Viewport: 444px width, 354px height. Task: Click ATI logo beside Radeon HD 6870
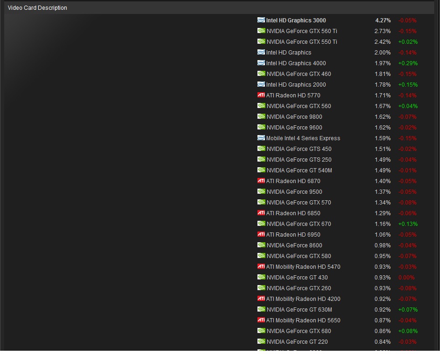261,181
